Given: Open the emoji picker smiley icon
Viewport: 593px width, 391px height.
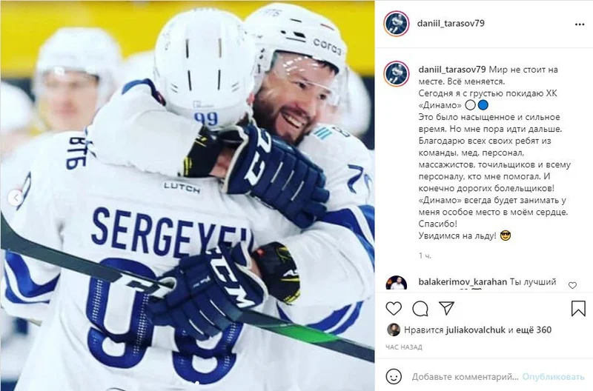Looking at the screenshot, I should 394,376.
